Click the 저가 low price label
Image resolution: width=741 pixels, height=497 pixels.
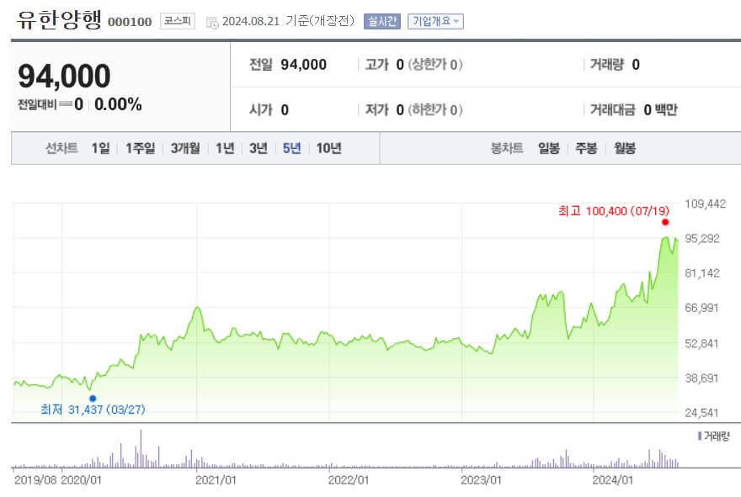point(376,110)
